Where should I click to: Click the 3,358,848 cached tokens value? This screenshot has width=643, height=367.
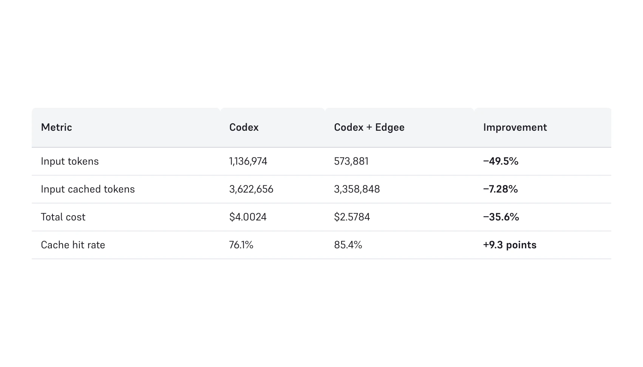(357, 189)
